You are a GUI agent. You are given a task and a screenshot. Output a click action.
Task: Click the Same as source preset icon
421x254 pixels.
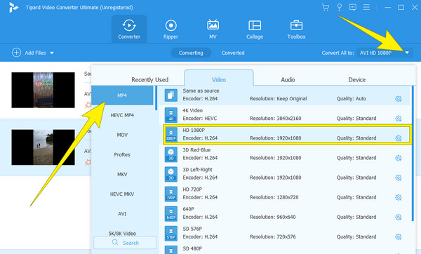click(171, 95)
